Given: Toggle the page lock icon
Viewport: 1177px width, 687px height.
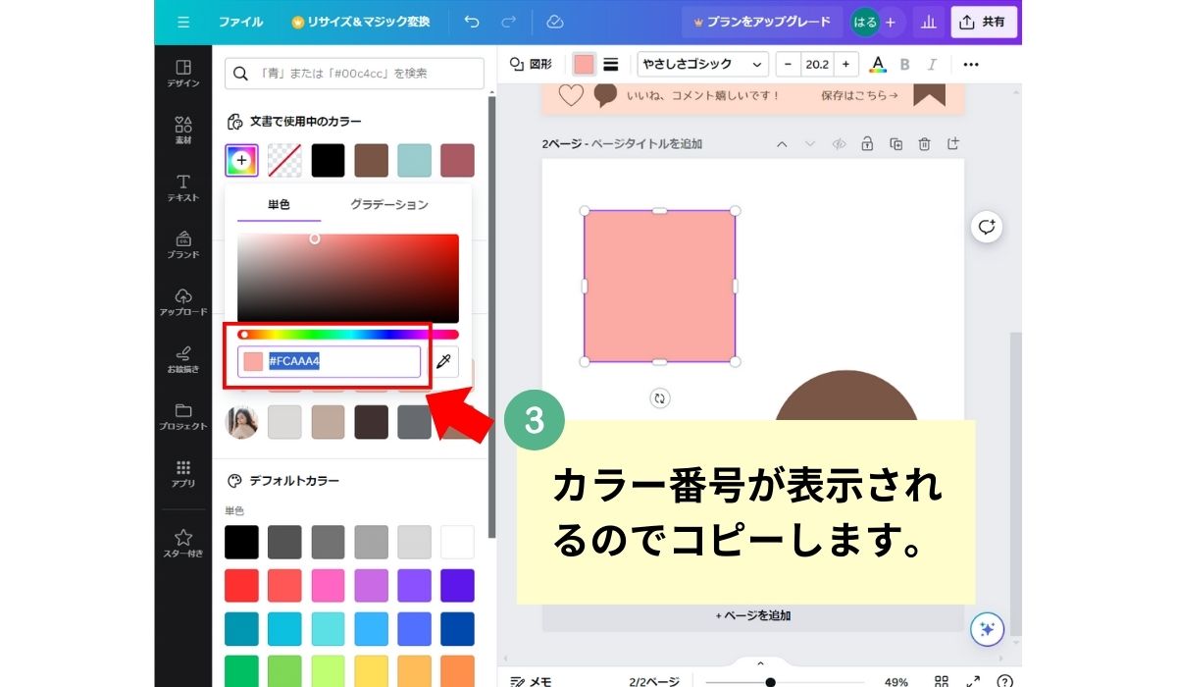Looking at the screenshot, I should pyautogui.click(x=867, y=144).
